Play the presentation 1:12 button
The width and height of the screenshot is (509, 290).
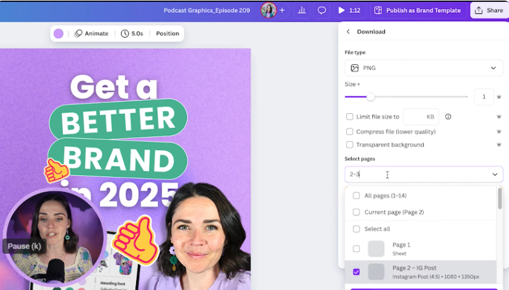349,10
